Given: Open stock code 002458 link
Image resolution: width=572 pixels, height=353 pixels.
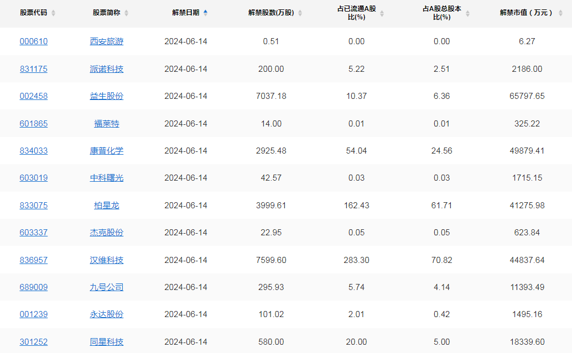Looking at the screenshot, I should [34, 96].
